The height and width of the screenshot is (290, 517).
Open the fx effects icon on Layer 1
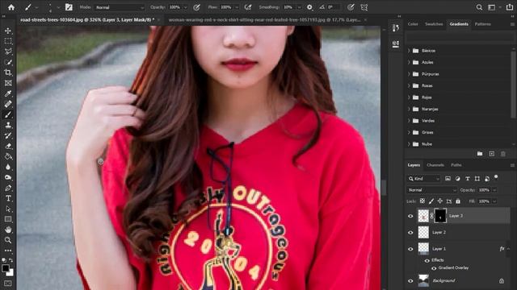pos(502,249)
